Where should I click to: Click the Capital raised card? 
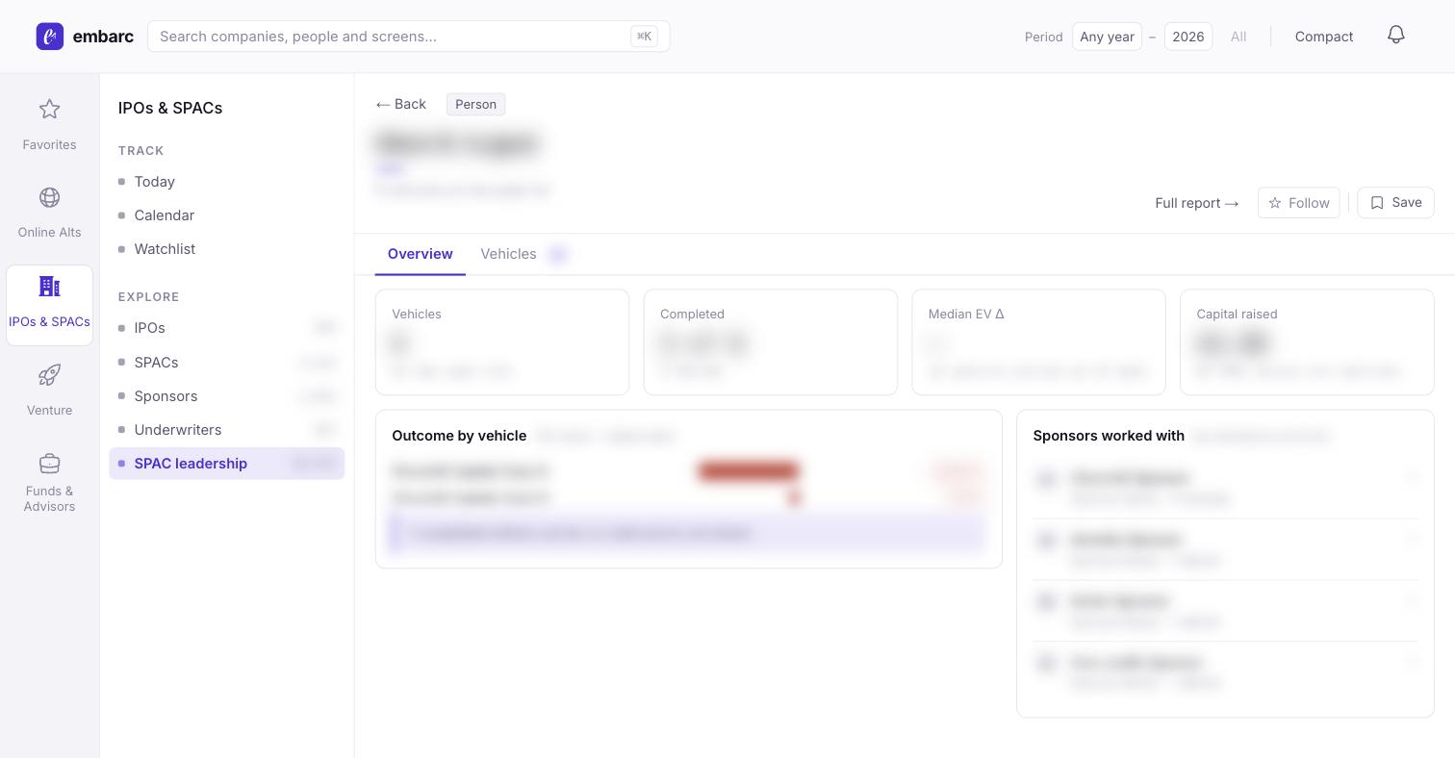tap(1307, 342)
